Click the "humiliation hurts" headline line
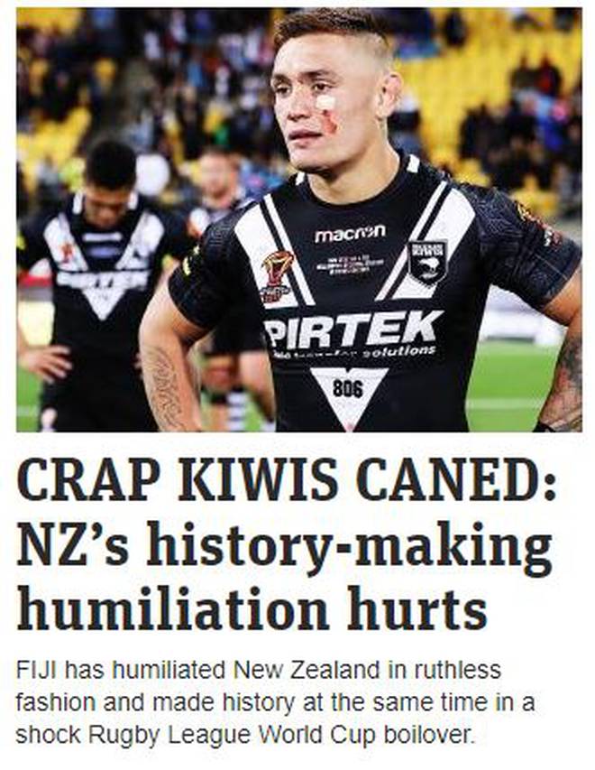Screen dimensions: 595x770 point(252,609)
